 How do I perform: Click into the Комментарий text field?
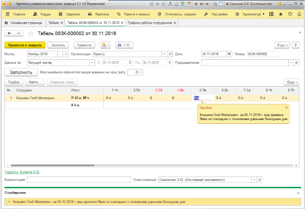tap(79, 180)
